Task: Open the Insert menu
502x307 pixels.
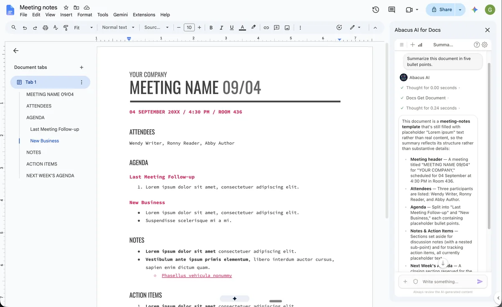Action: coord(66,15)
